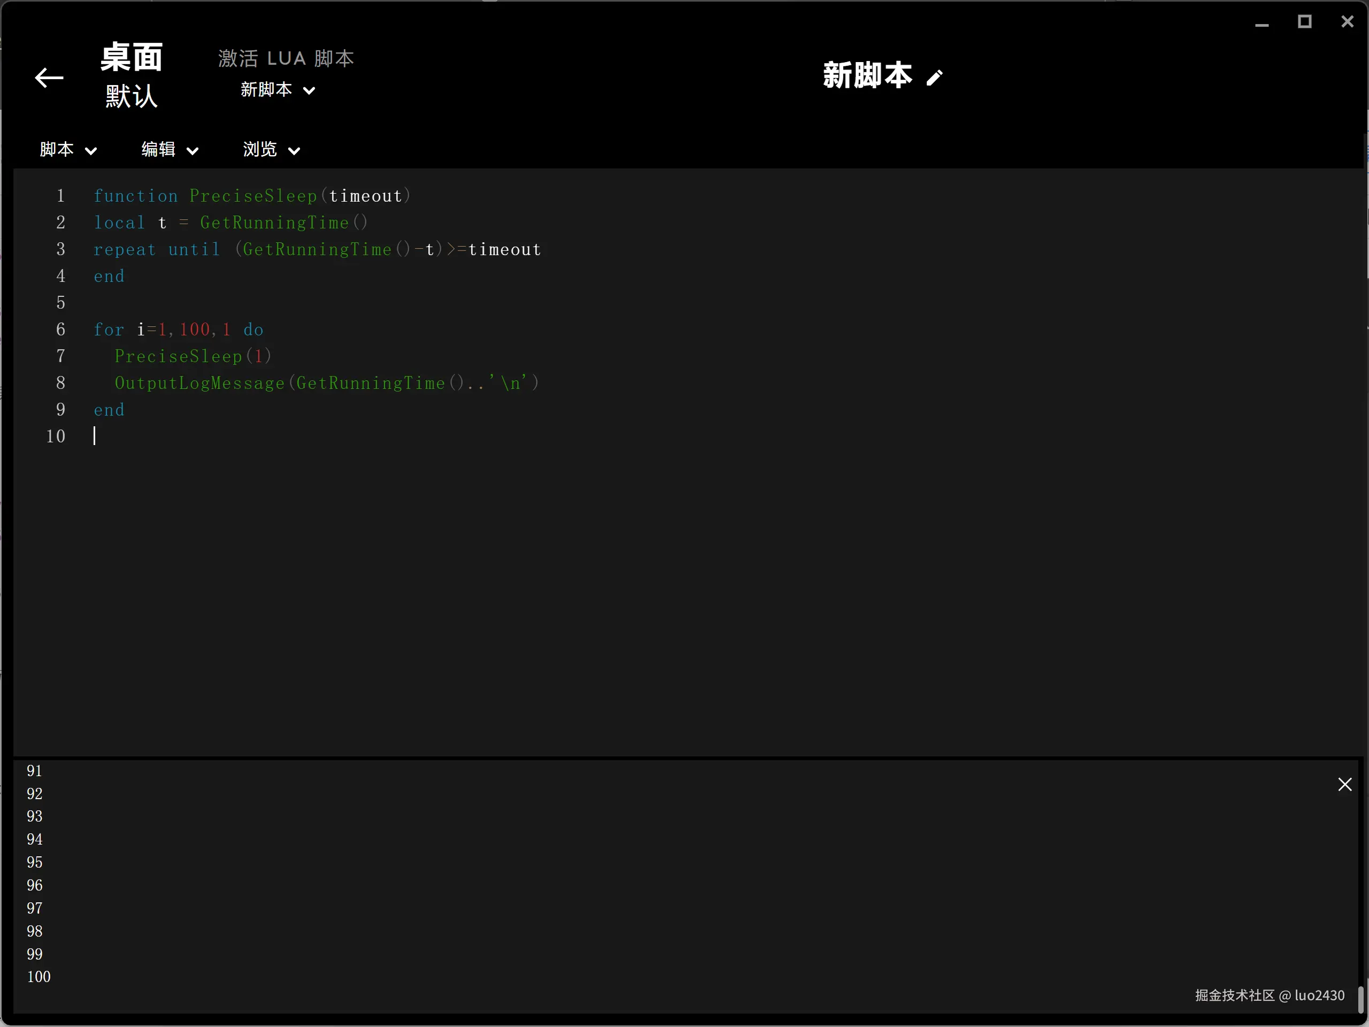Click the OutputLogMessage line in editor
The width and height of the screenshot is (1369, 1027).
(326, 383)
